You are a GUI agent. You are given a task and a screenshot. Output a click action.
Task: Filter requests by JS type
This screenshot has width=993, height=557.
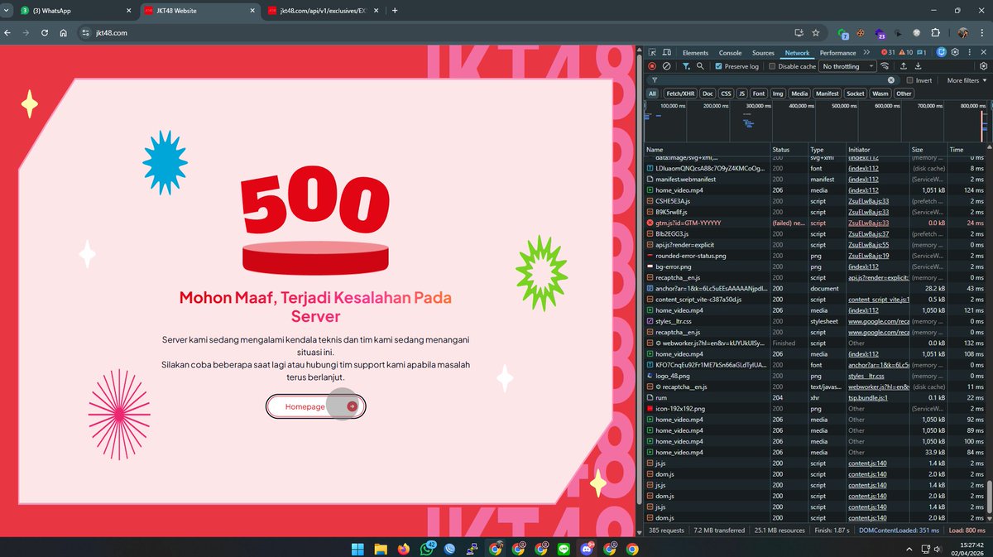pyautogui.click(x=742, y=94)
